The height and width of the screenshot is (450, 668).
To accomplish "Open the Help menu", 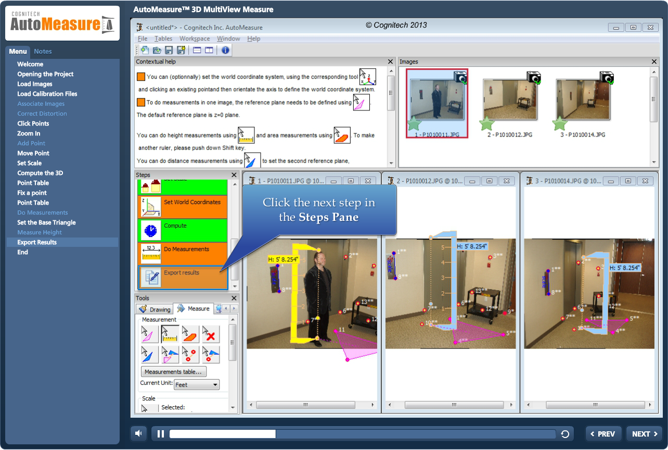I will point(254,39).
